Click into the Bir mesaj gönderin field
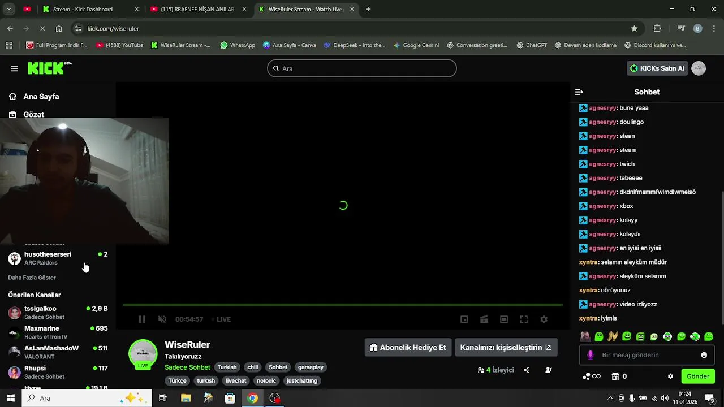This screenshot has height=407, width=724. [647, 355]
